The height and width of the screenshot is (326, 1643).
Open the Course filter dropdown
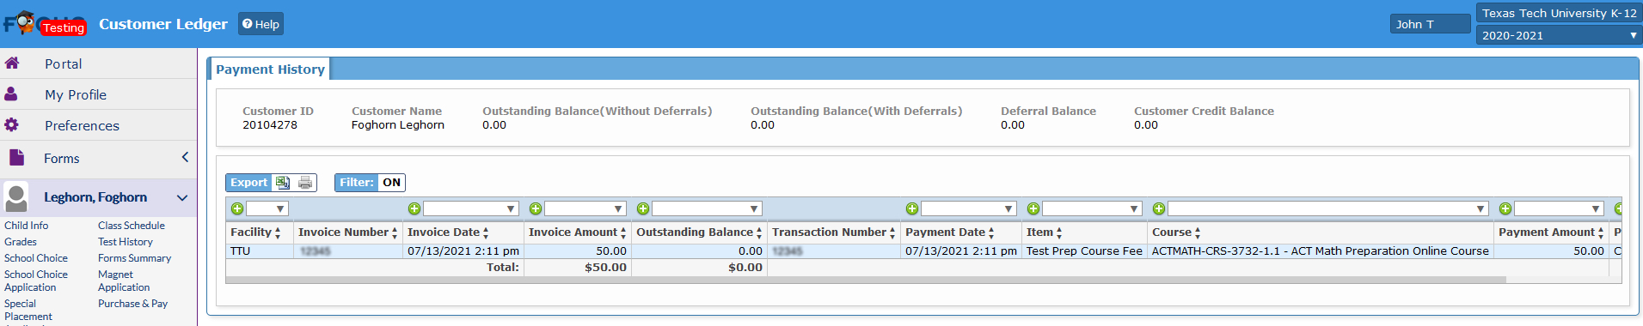point(1328,208)
